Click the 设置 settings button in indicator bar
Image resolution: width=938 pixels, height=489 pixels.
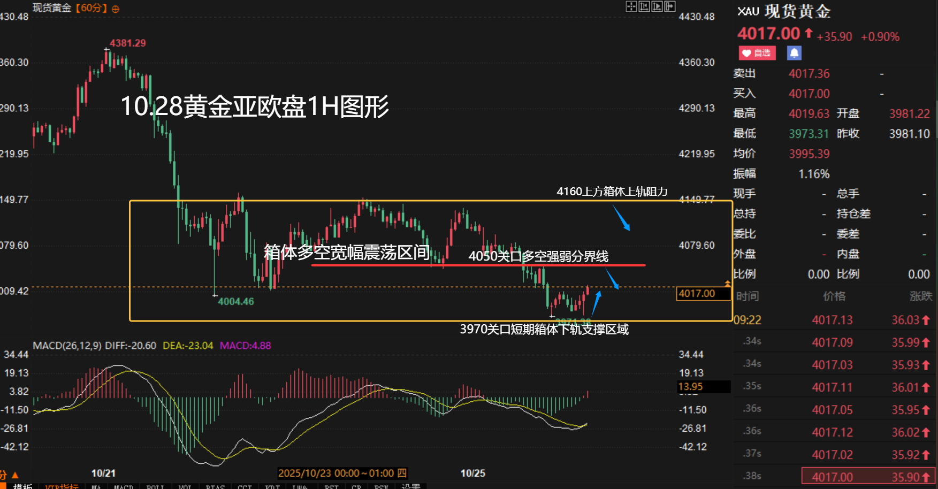pyautogui.click(x=411, y=486)
